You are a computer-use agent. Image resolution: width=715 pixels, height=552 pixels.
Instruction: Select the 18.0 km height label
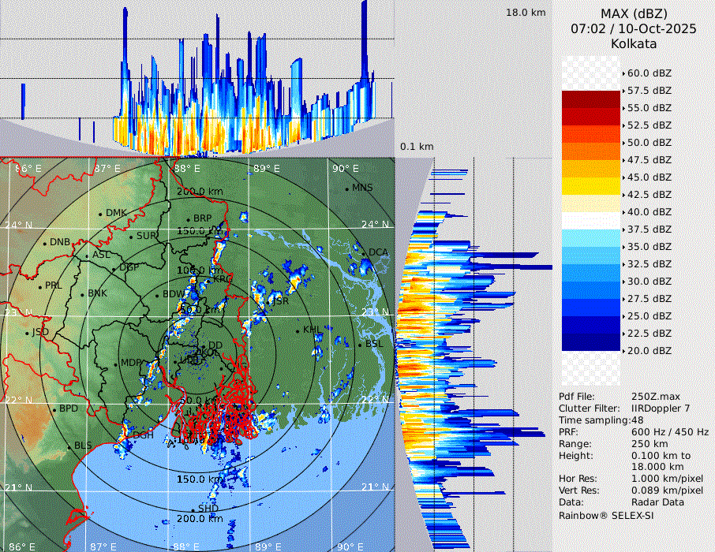click(x=526, y=13)
